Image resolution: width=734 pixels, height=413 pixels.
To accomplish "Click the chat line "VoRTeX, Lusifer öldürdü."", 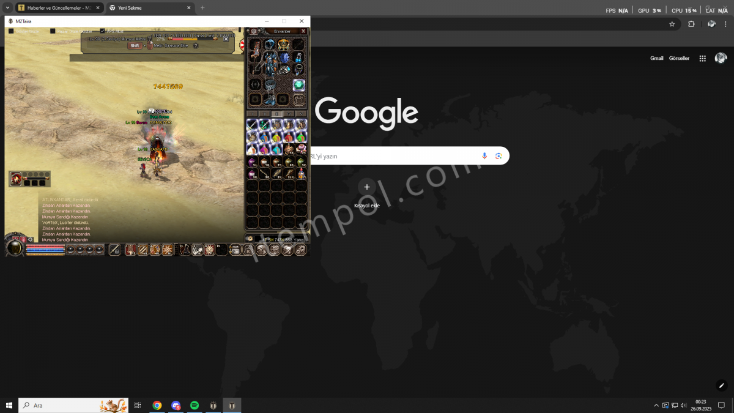I will 65,223.
